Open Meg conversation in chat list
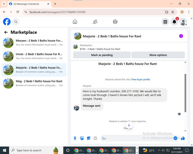 pyautogui.click(x=34, y=84)
